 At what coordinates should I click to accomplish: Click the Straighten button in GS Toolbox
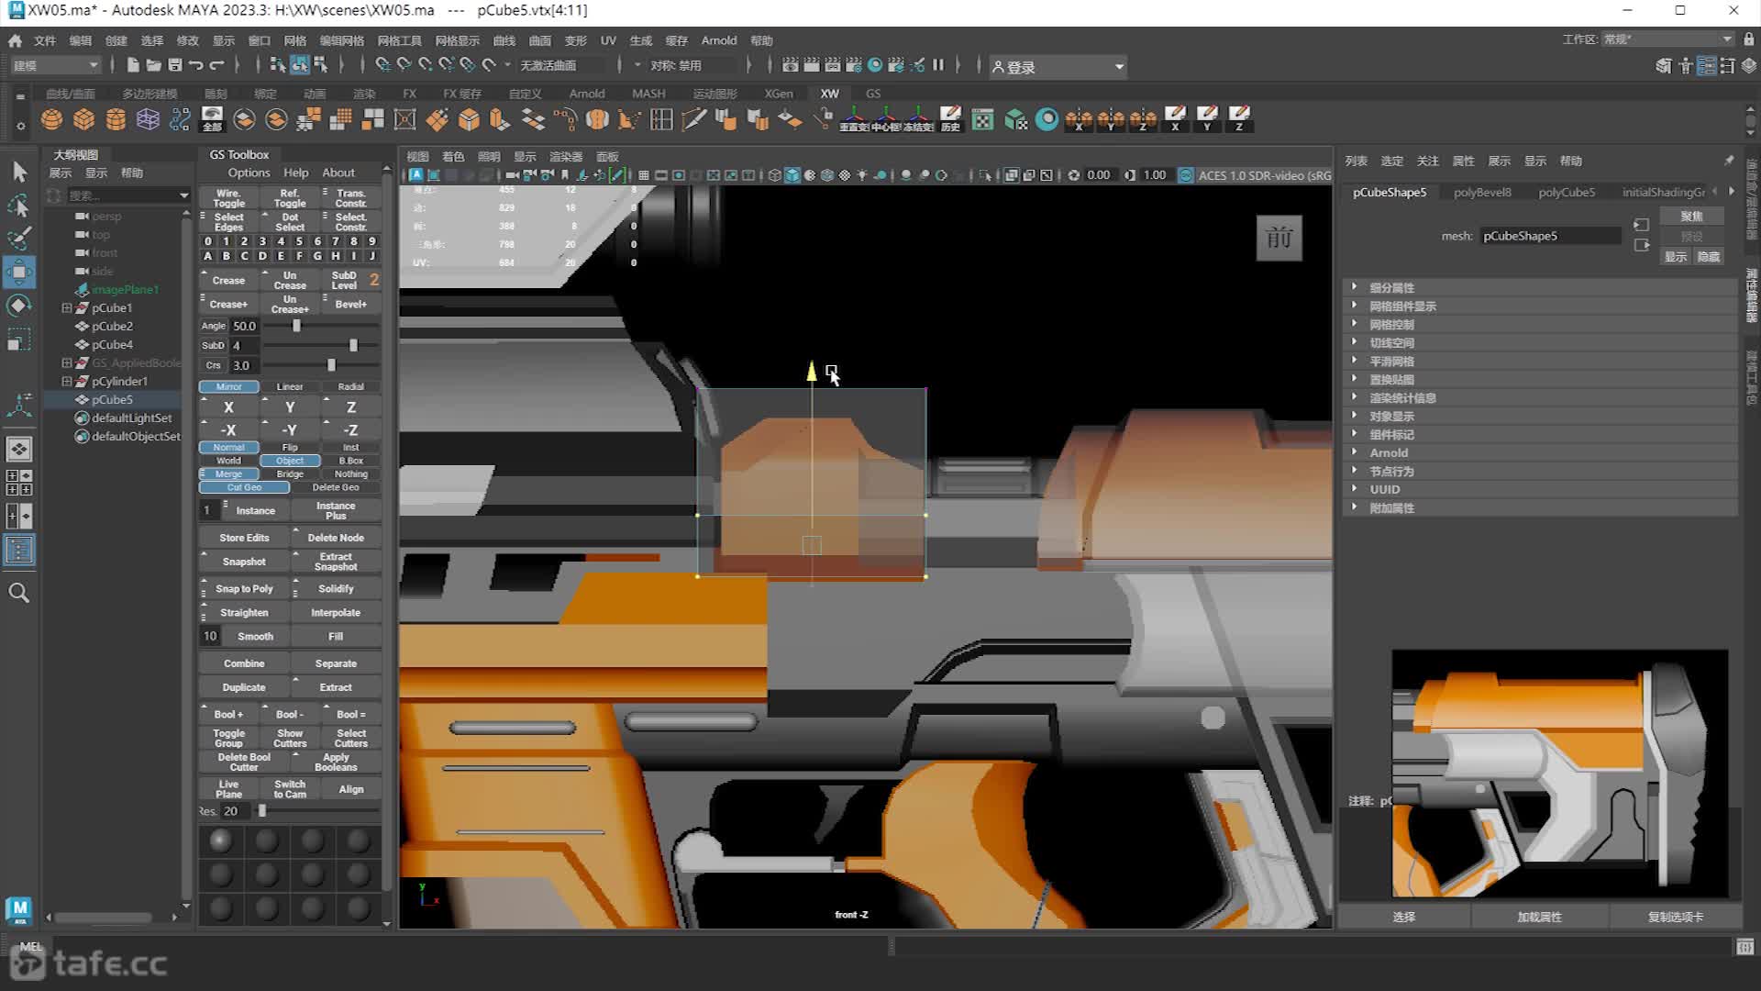[x=244, y=613]
